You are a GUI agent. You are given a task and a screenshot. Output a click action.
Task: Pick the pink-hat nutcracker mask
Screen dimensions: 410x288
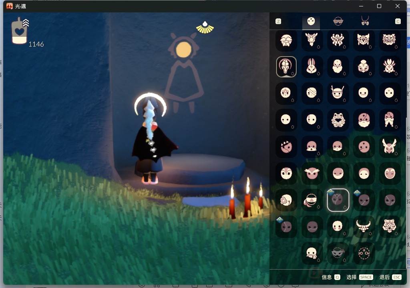389,120
